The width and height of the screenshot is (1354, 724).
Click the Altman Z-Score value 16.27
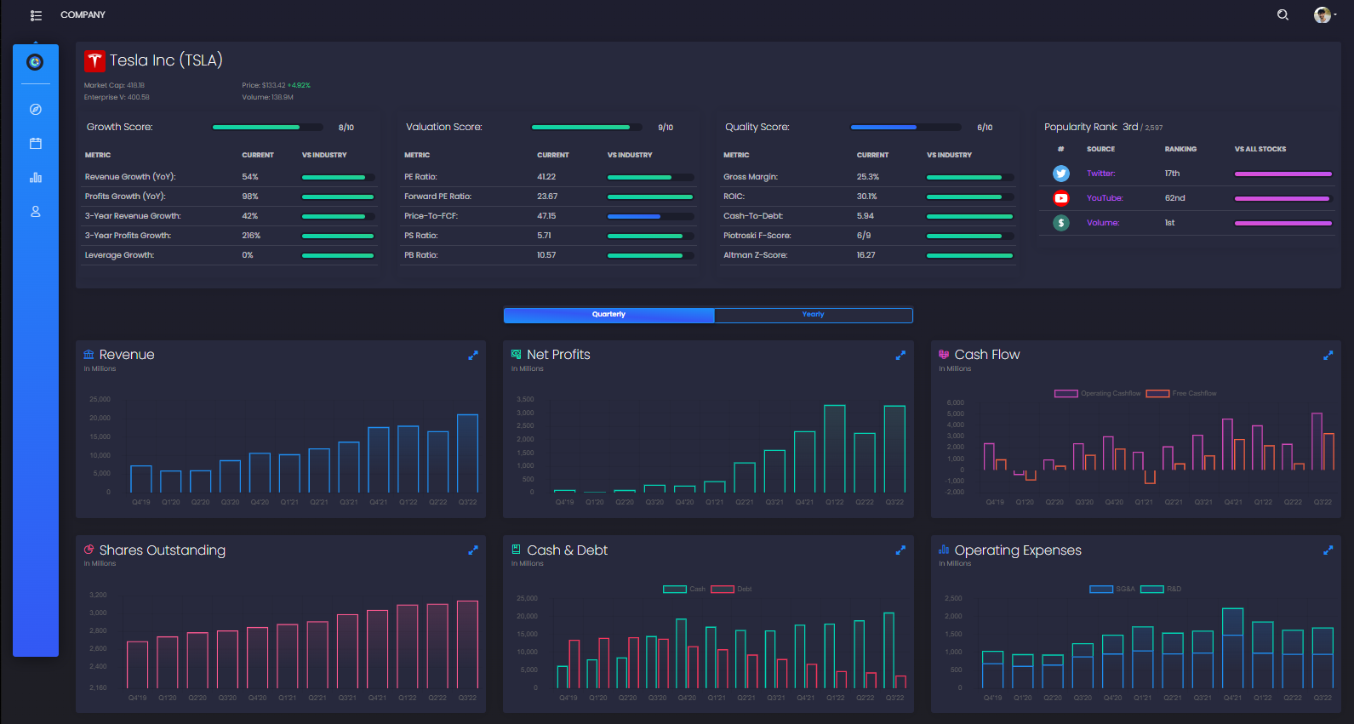(x=866, y=255)
